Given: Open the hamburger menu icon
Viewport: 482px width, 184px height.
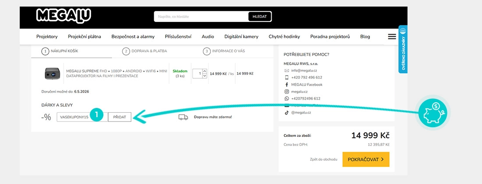Looking at the screenshot, I should [x=392, y=36].
